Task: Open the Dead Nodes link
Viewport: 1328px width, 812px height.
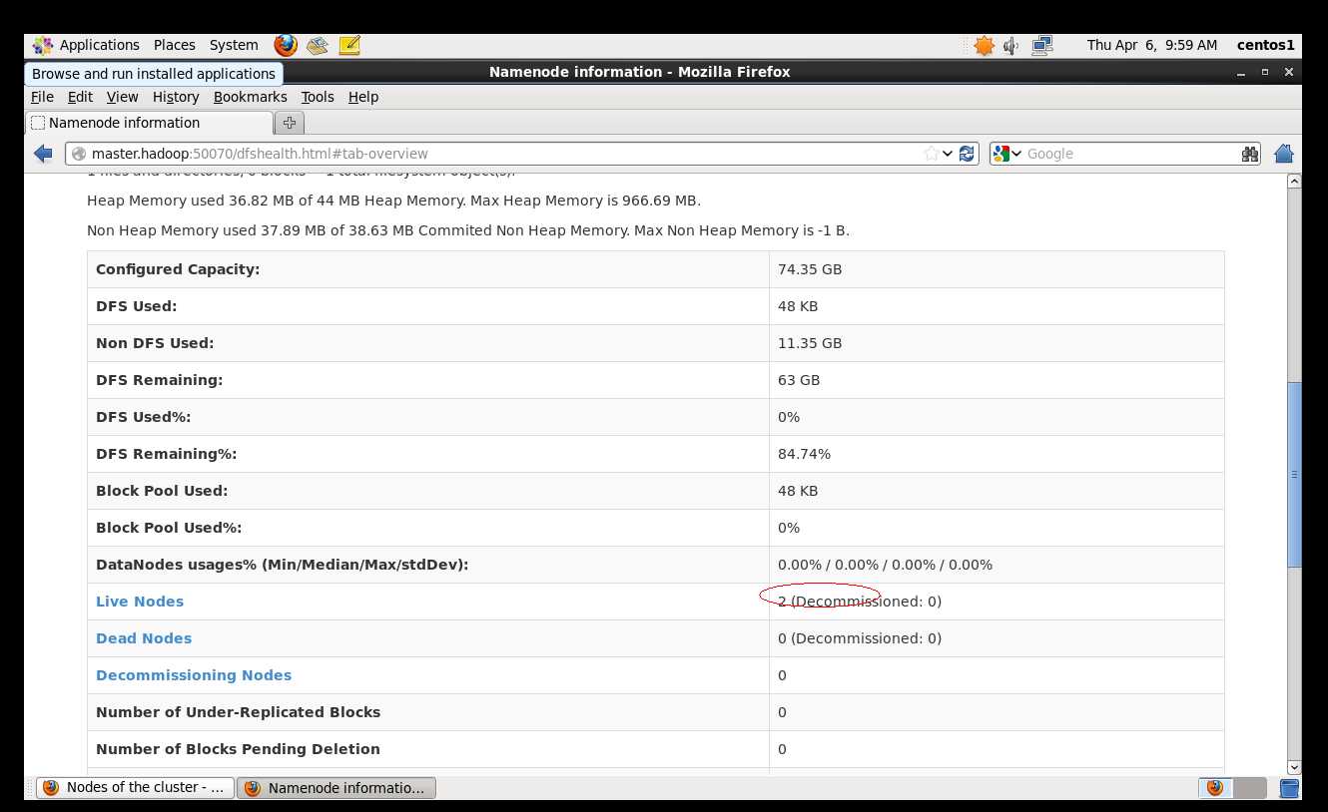Action: coord(144,638)
